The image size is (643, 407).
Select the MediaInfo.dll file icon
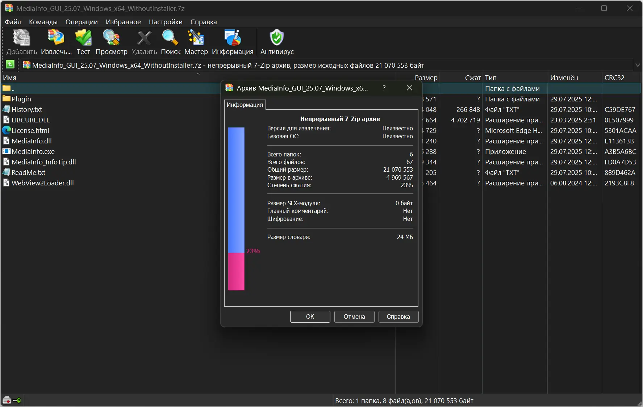pyautogui.click(x=7, y=141)
